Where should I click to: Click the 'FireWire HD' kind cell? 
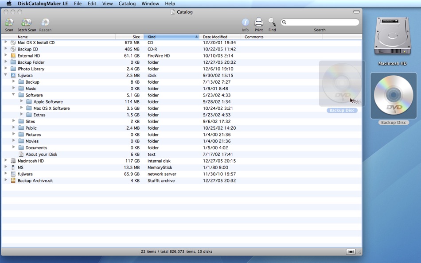pyautogui.click(x=159, y=56)
